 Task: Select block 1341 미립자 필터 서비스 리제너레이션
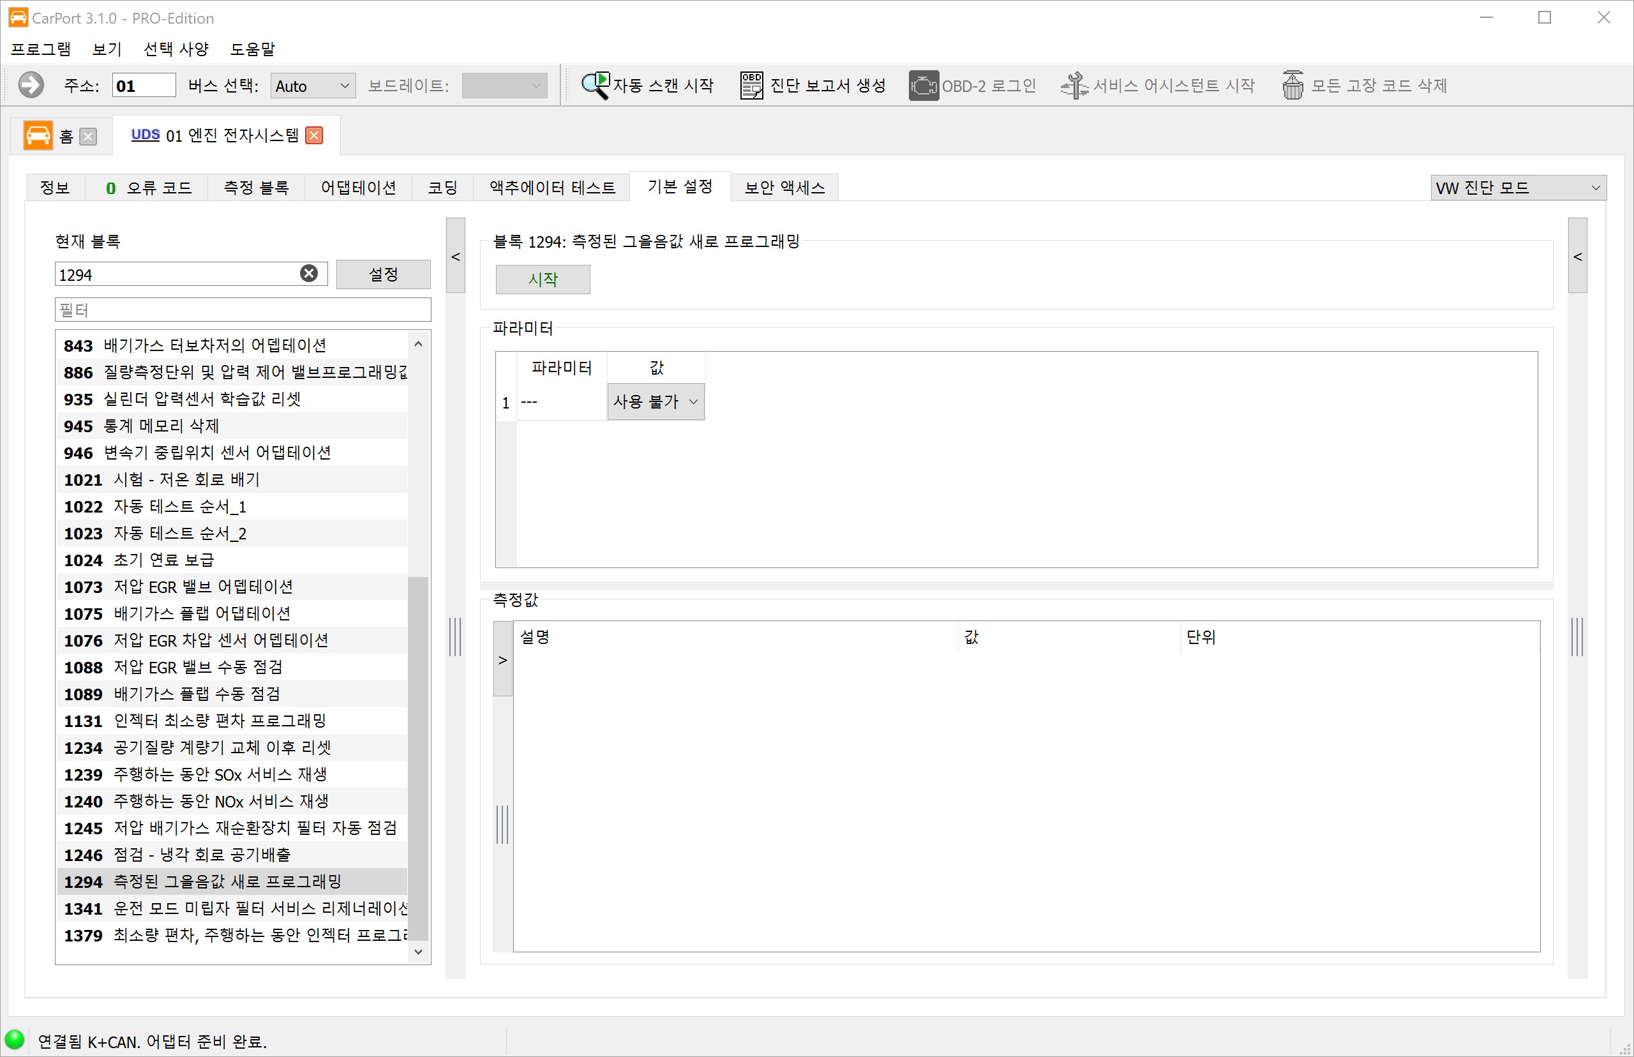(x=232, y=908)
